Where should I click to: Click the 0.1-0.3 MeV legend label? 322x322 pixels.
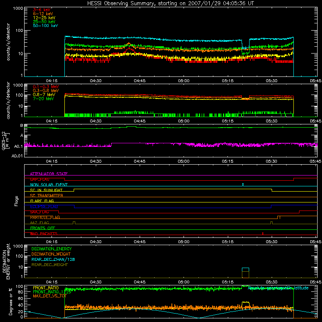tap(46, 87)
